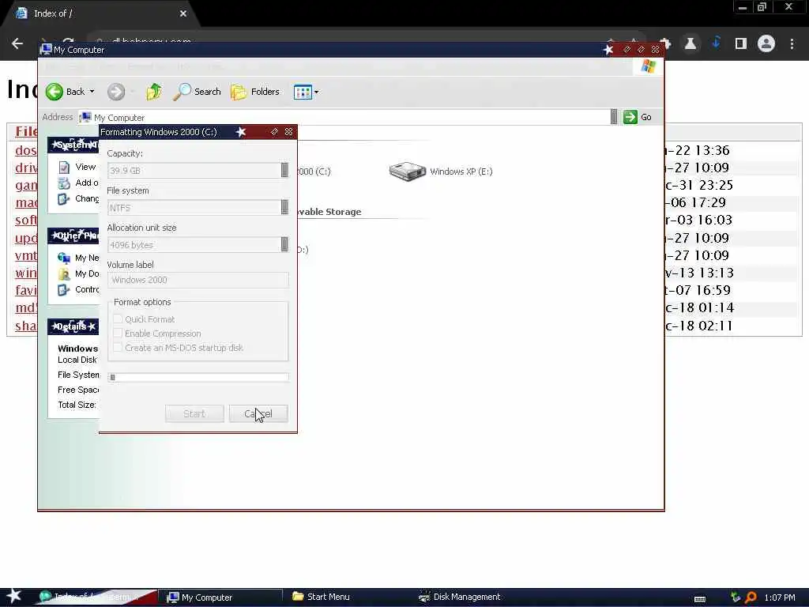Click the My Computer window star titlebar button
The image size is (809, 607).
tap(608, 50)
